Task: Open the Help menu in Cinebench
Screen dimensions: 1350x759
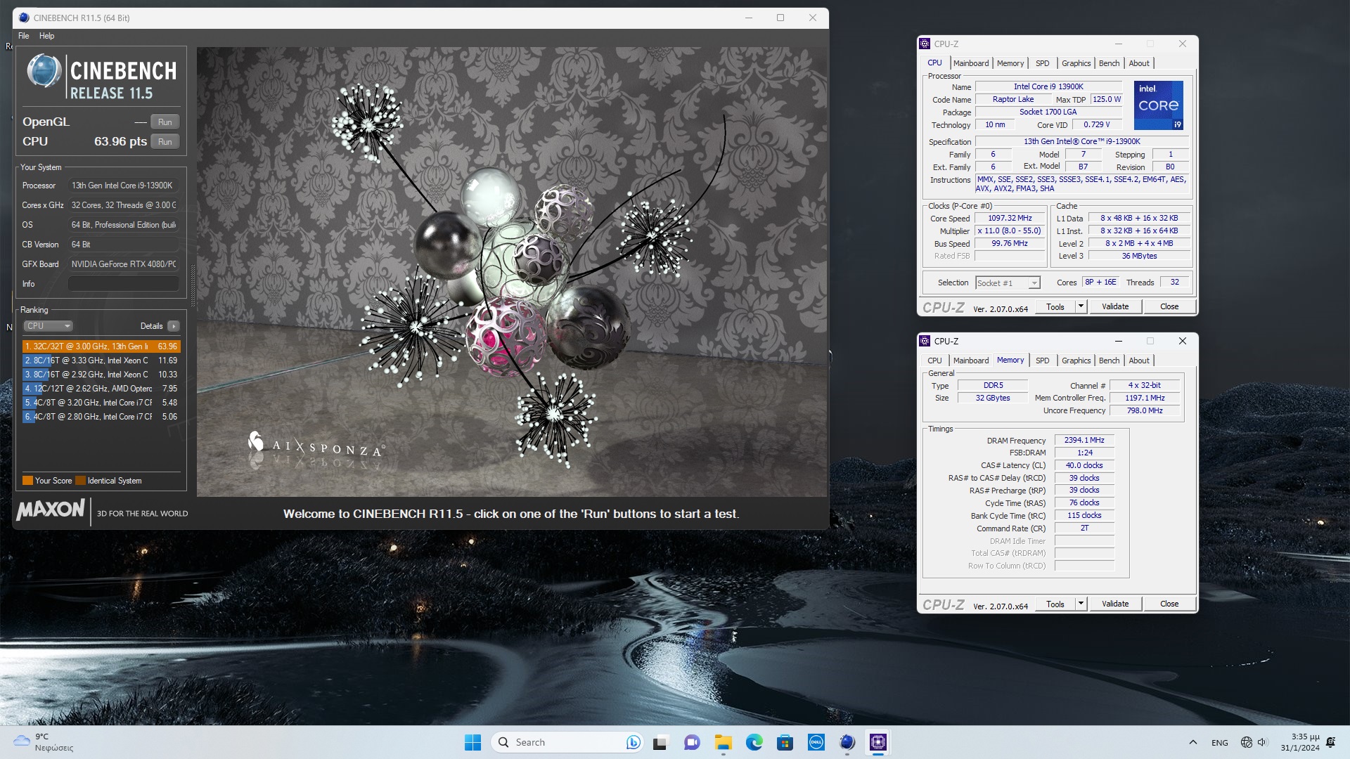Action: 46,36
